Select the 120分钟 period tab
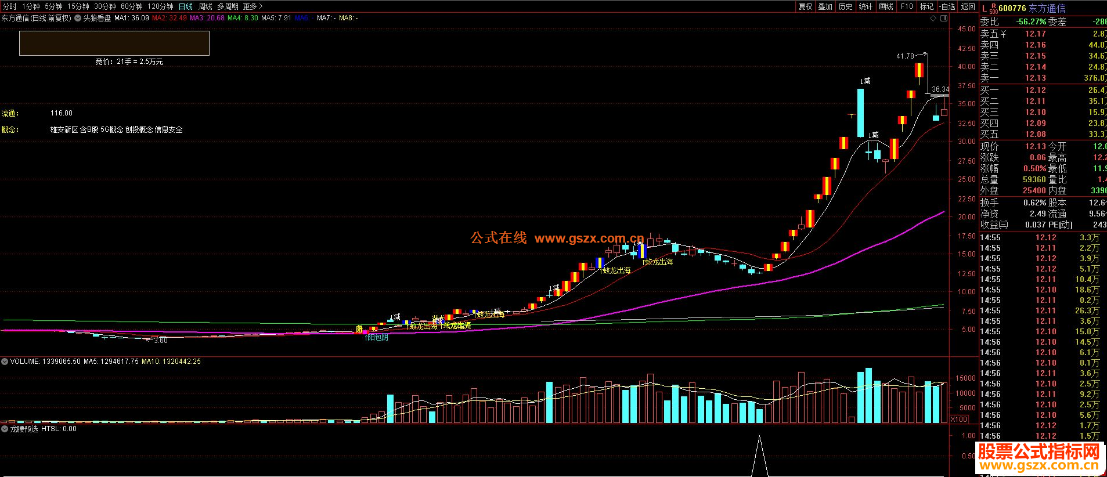Screen dimensions: 1107x477 [160, 6]
